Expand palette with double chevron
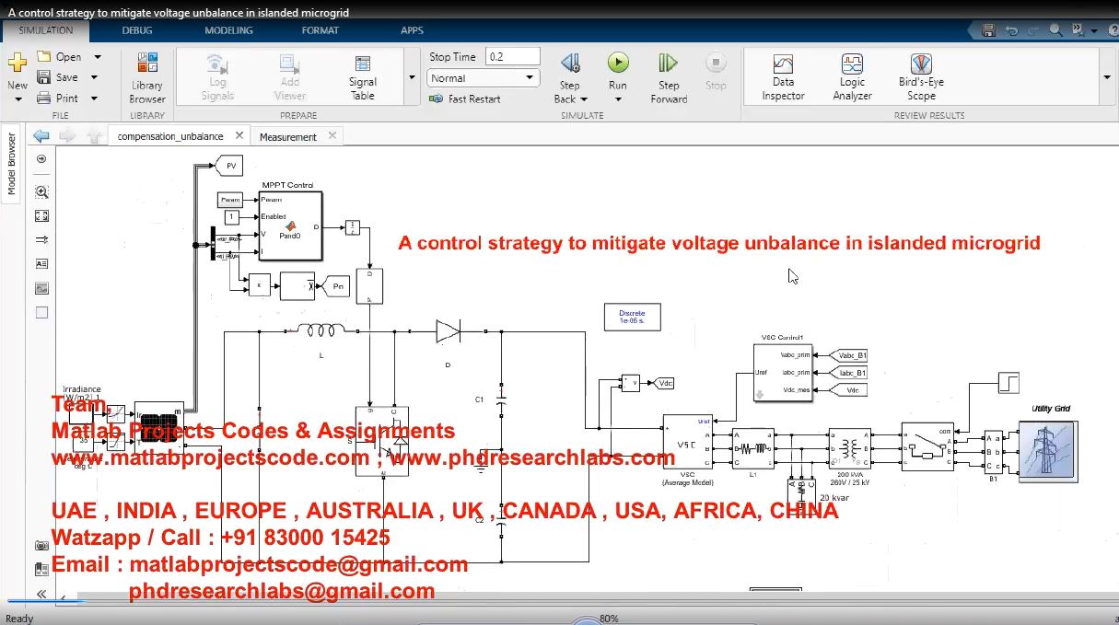Viewport: 1119px width, 625px height. pos(41,595)
